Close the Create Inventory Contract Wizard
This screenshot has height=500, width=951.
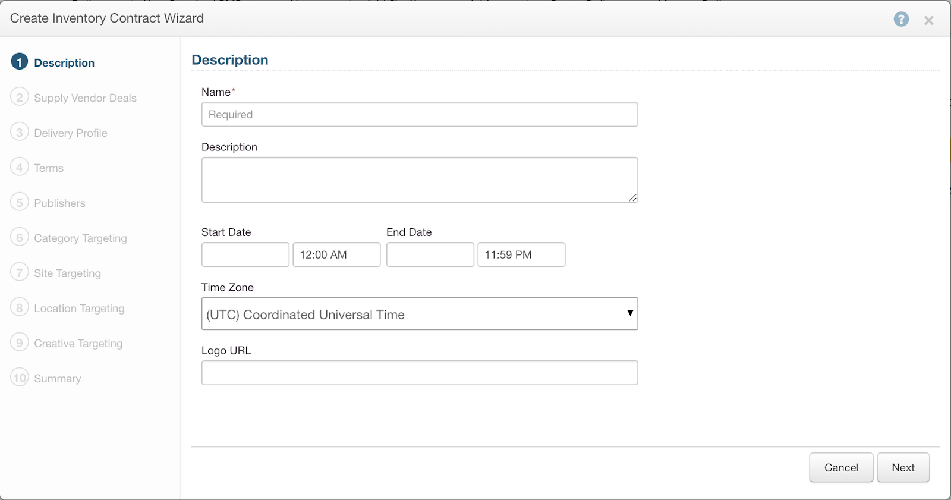click(928, 20)
